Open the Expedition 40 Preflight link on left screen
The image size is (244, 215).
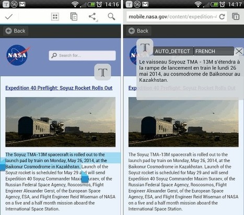[x=59, y=88]
